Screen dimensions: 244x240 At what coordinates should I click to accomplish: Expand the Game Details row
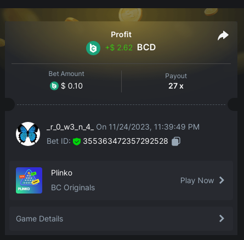click(x=121, y=219)
